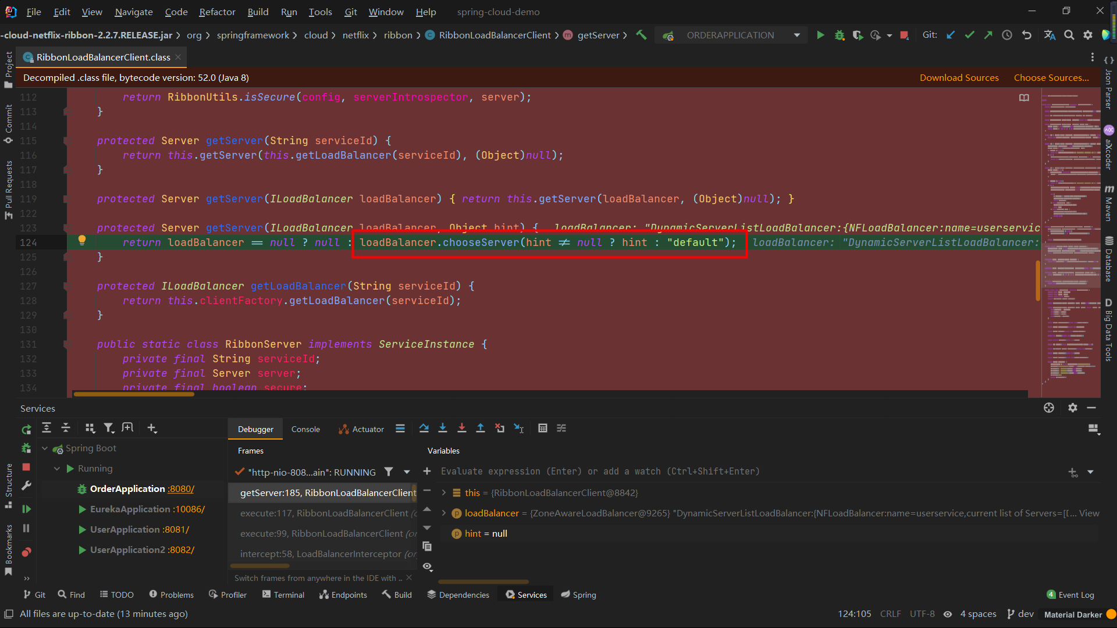Click the green Run button in toolbar
This screenshot has height=628, width=1117.
click(820, 35)
